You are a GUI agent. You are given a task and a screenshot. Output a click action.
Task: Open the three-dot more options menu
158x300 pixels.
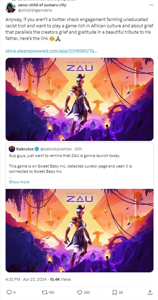[x=151, y=5]
